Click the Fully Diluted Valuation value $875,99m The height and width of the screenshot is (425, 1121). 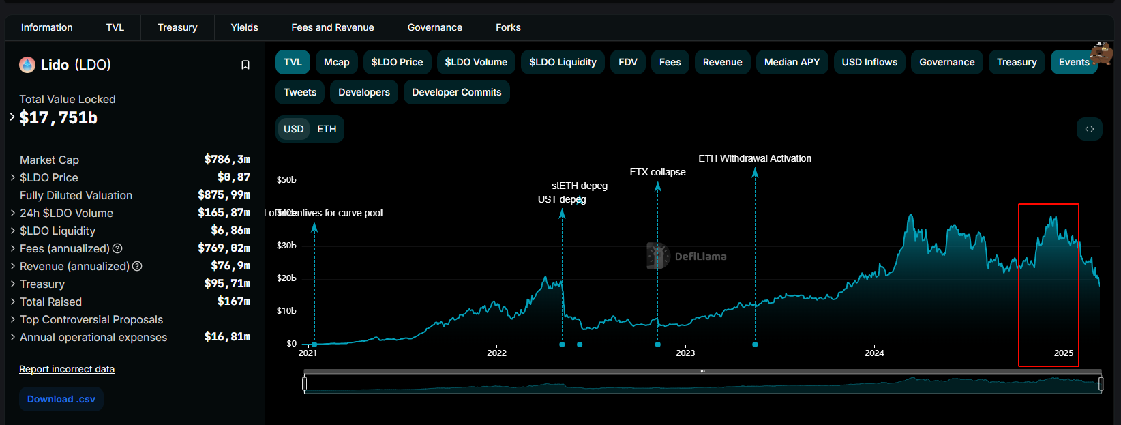[224, 195]
